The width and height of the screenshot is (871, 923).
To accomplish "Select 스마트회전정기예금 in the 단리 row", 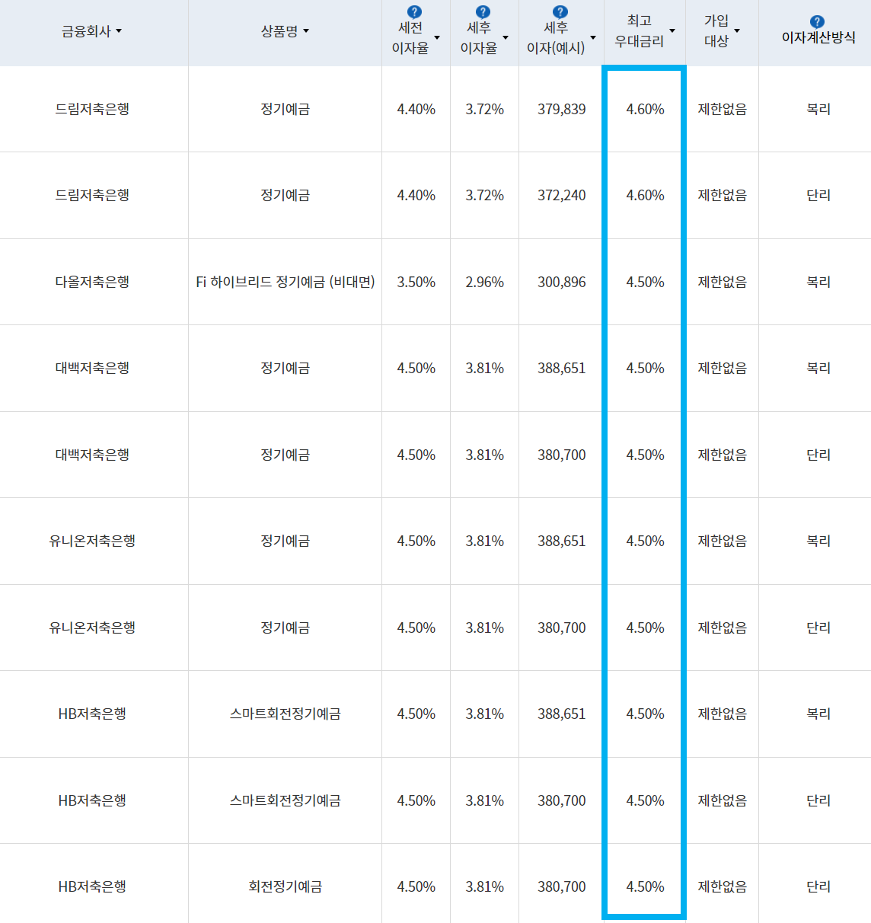I will (x=286, y=800).
